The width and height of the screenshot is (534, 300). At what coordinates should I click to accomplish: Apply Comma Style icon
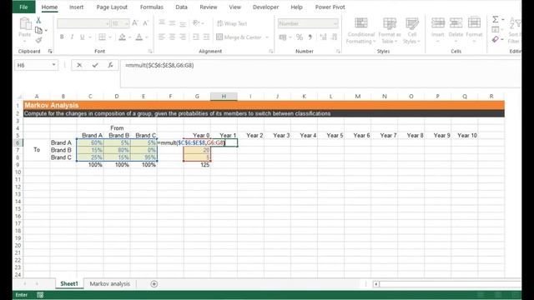(x=310, y=37)
